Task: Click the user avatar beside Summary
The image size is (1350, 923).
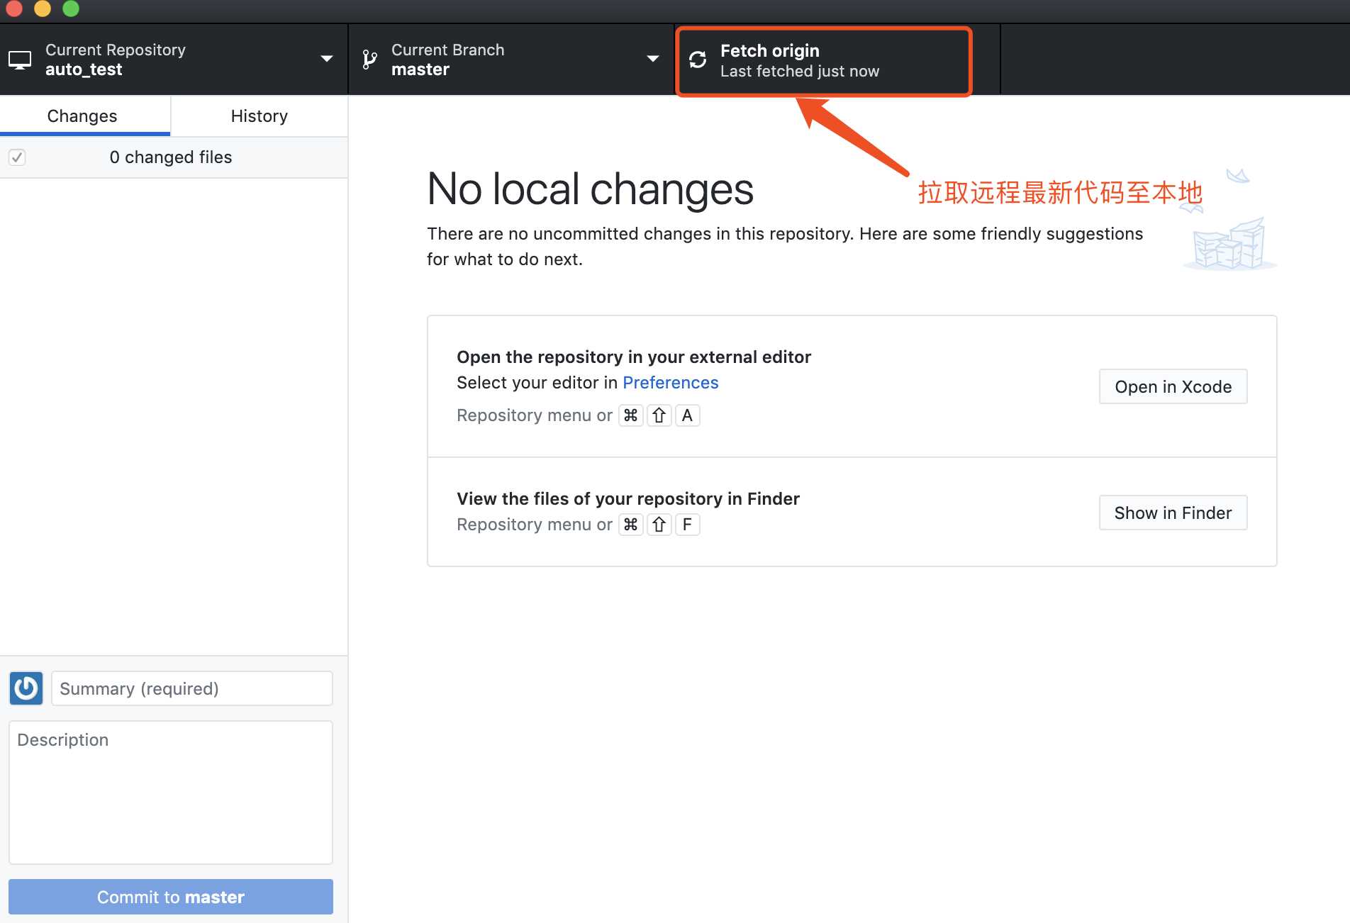Action: pos(26,688)
